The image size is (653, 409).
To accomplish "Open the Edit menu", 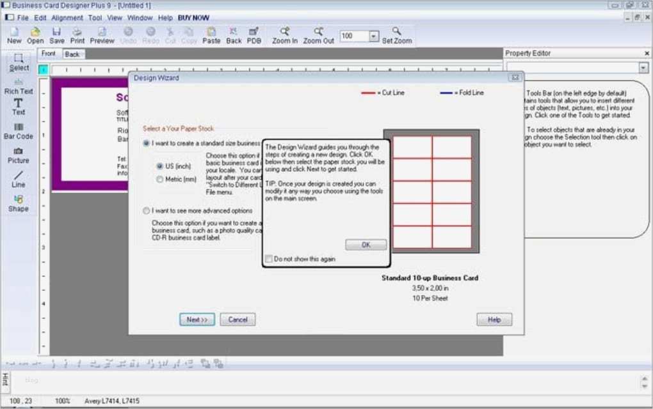I will coord(40,18).
